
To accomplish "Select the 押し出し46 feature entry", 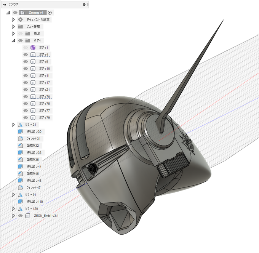I will tap(34, 181).
